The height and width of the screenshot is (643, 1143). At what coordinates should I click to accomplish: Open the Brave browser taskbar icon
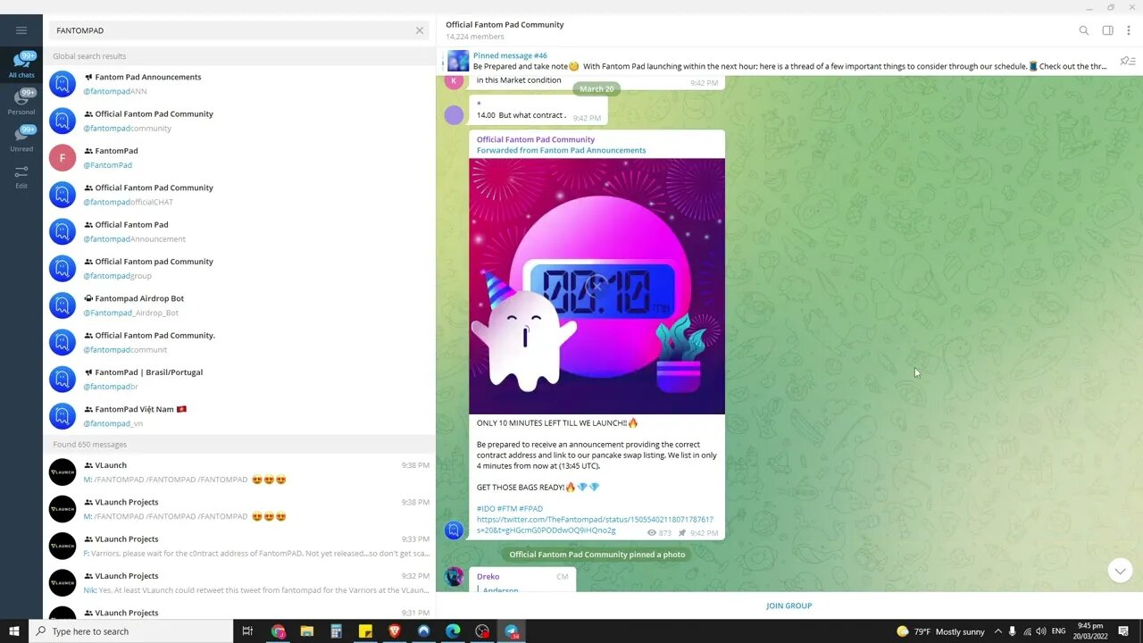[395, 631]
